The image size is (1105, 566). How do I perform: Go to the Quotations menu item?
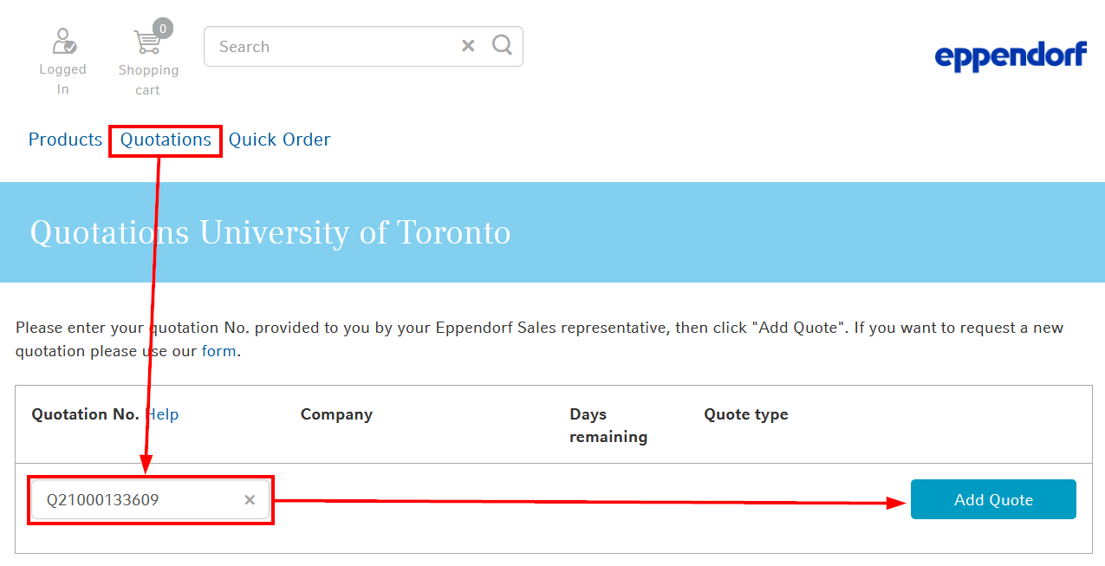166,140
